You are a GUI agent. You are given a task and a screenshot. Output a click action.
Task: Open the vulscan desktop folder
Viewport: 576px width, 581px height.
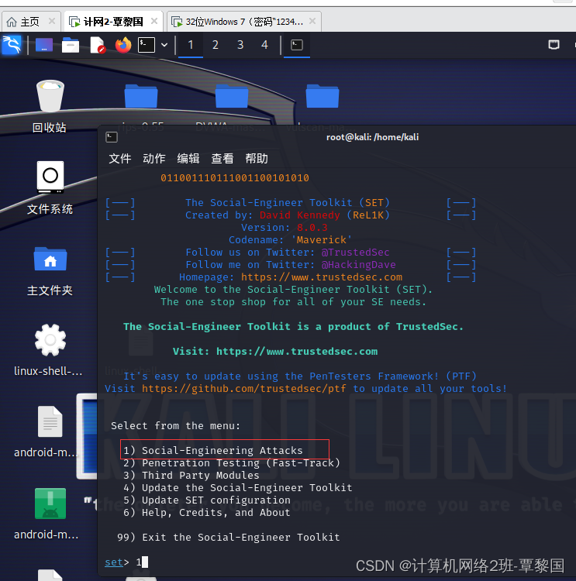(x=322, y=96)
